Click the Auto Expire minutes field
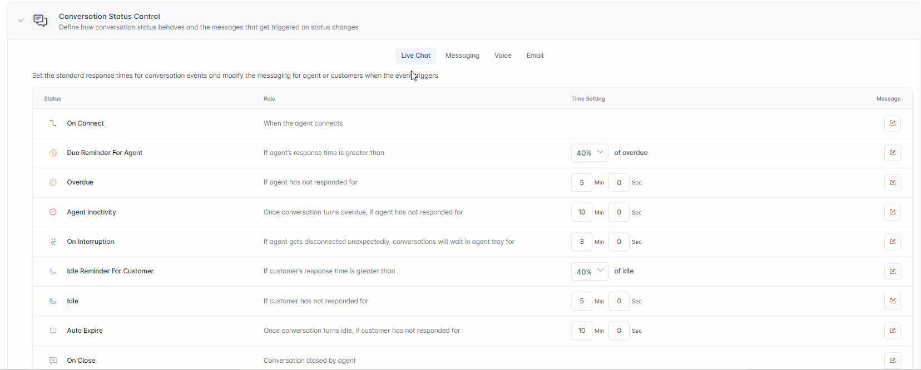Screen dimensions: 921x370 tap(582, 331)
